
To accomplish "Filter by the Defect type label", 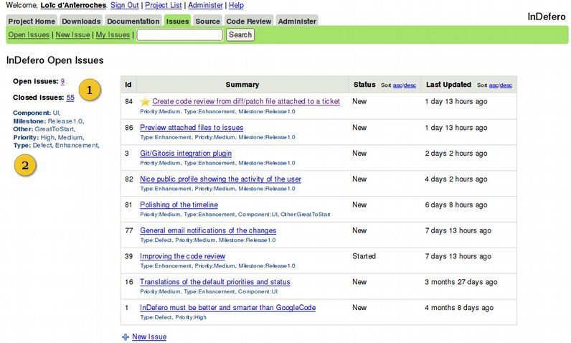I will pyautogui.click(x=42, y=145).
